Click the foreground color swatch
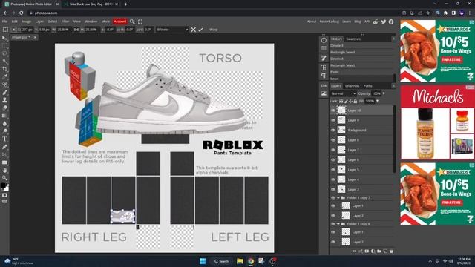This screenshot has width=475, height=267. pyautogui.click(x=3, y=186)
